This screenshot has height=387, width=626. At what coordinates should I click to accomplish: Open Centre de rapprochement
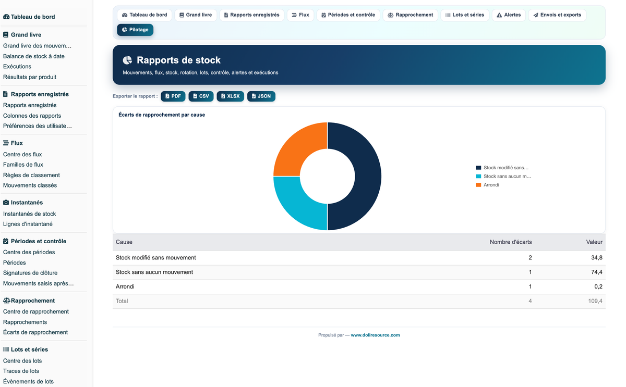[36, 311]
